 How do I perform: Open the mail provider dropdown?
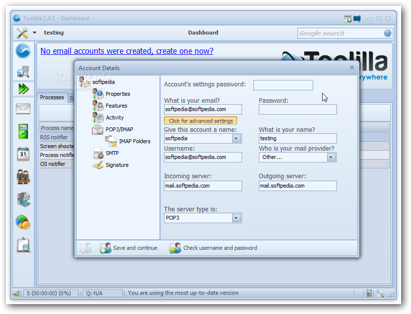click(x=331, y=157)
